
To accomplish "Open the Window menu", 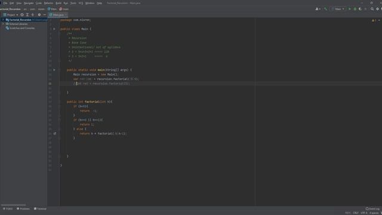I will click(x=90, y=3).
